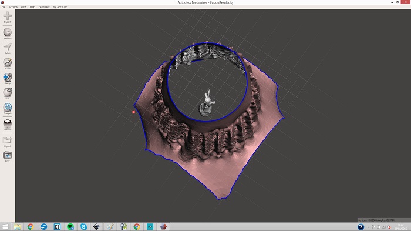Open the Help menu

click(x=32, y=7)
